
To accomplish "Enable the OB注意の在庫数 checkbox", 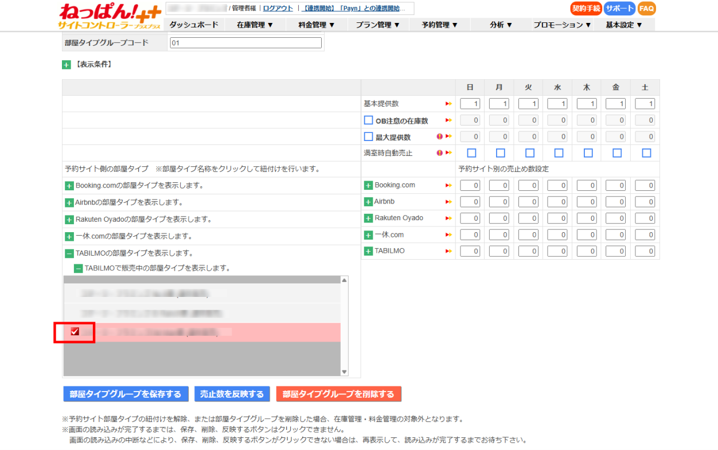I will coord(369,120).
